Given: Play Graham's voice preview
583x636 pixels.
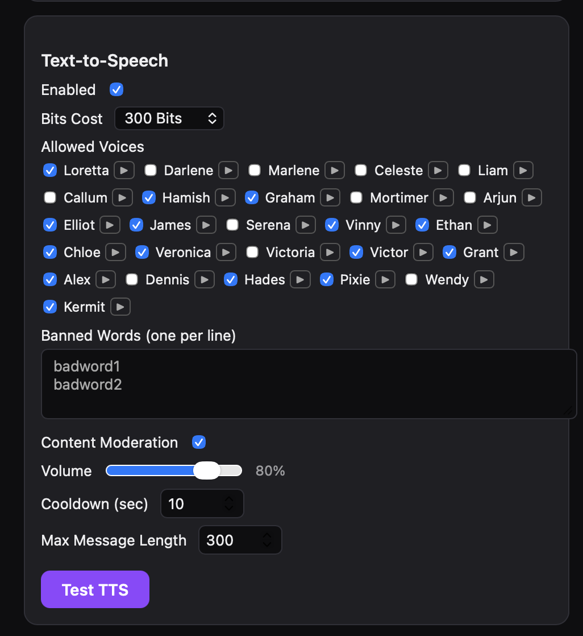Looking at the screenshot, I should (x=330, y=197).
